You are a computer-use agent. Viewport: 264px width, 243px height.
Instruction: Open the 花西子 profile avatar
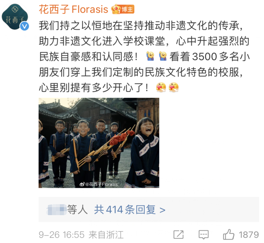tap(15, 17)
